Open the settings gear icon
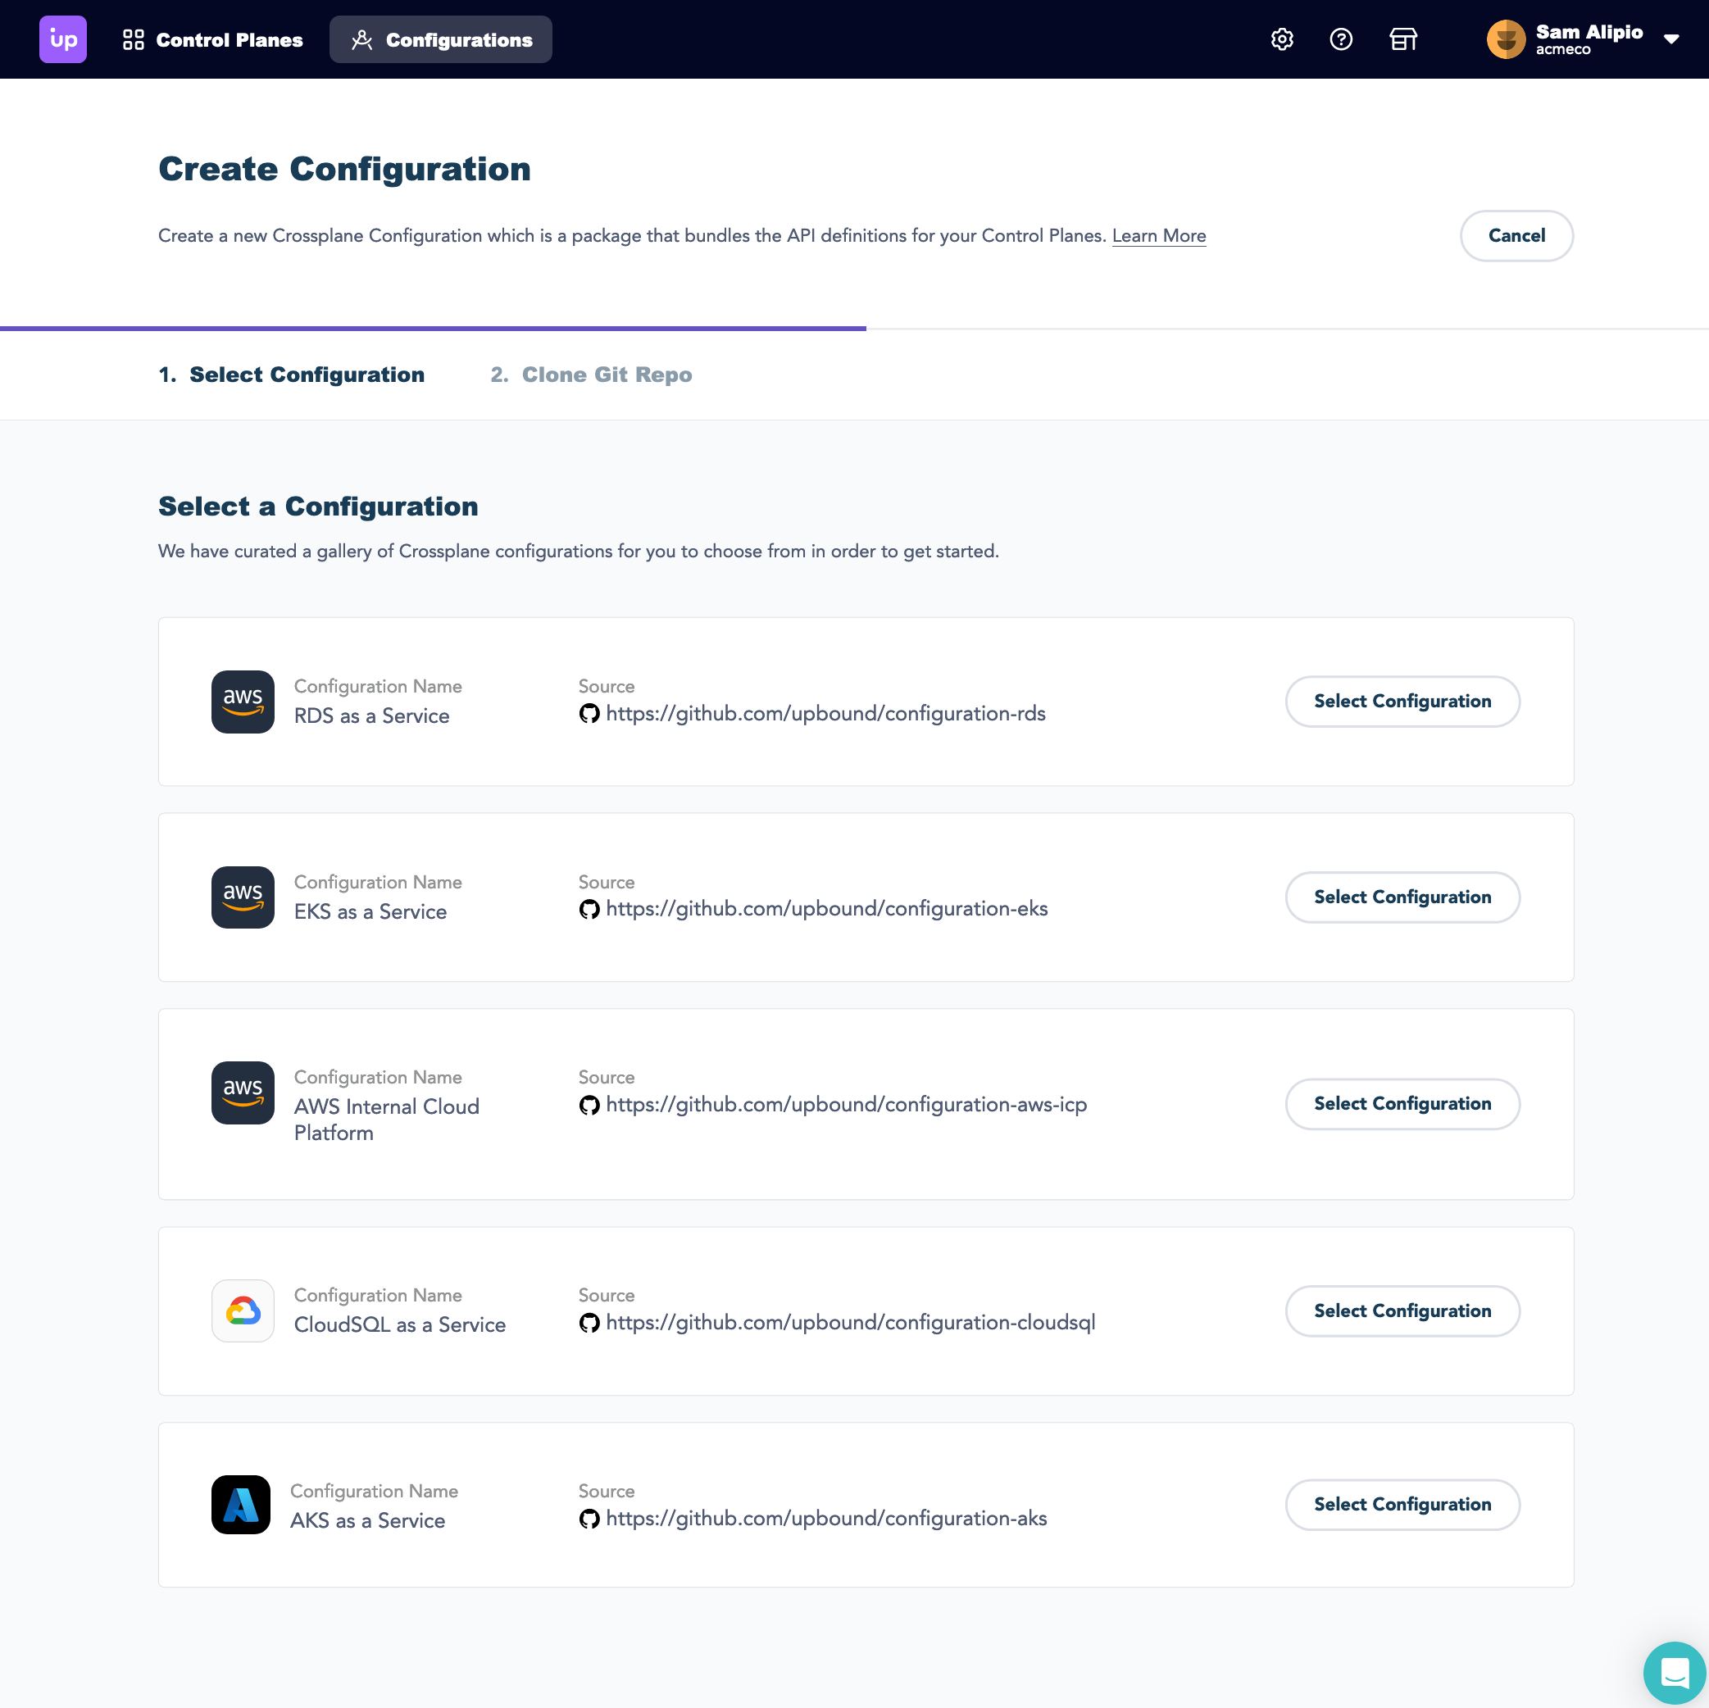This screenshot has width=1709, height=1708. pos(1282,39)
